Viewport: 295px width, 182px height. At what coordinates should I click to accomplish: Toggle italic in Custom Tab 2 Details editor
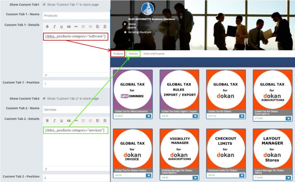point(54,121)
